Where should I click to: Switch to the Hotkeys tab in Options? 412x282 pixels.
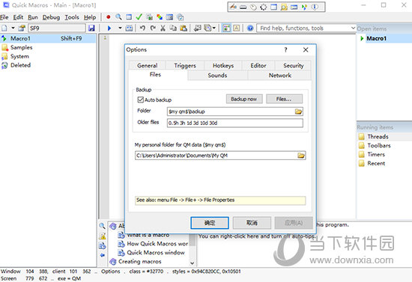pos(223,65)
